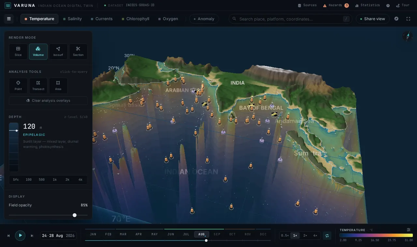417x247 pixels.
Task: Open Hazards alerts
Action: click(x=336, y=5)
